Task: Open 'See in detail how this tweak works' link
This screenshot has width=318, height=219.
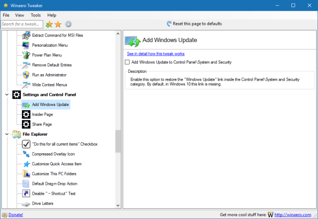Action: 156,54
